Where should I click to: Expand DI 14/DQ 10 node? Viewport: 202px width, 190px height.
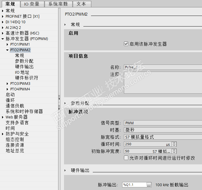(x=3, y=22)
